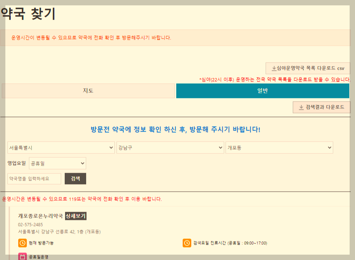Click the 검색 search button
This screenshot has height=260, width=355.
[x=75, y=179]
